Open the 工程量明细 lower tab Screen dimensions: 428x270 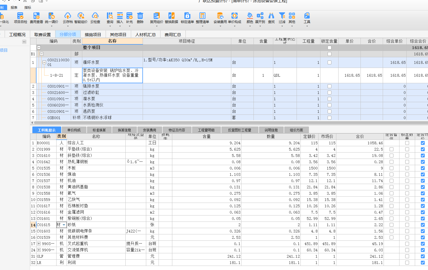206,130
